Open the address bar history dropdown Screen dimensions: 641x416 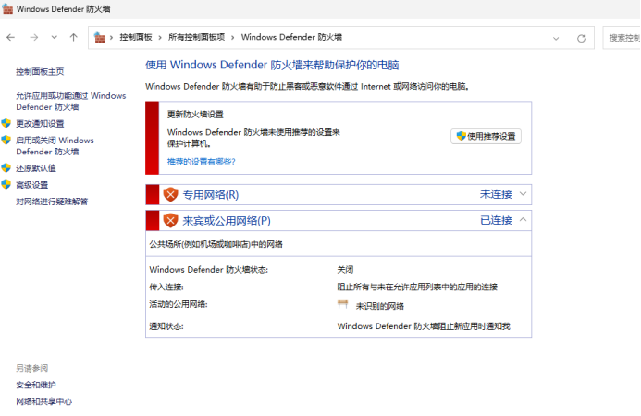(x=556, y=38)
